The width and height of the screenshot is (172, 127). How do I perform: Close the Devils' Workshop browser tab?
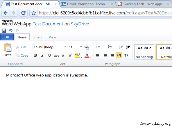tap(112, 4)
